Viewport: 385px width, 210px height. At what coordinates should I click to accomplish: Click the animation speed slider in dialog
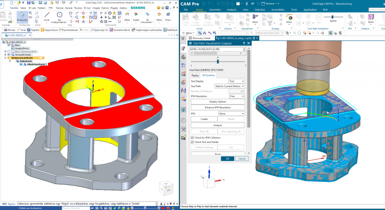(x=218, y=61)
